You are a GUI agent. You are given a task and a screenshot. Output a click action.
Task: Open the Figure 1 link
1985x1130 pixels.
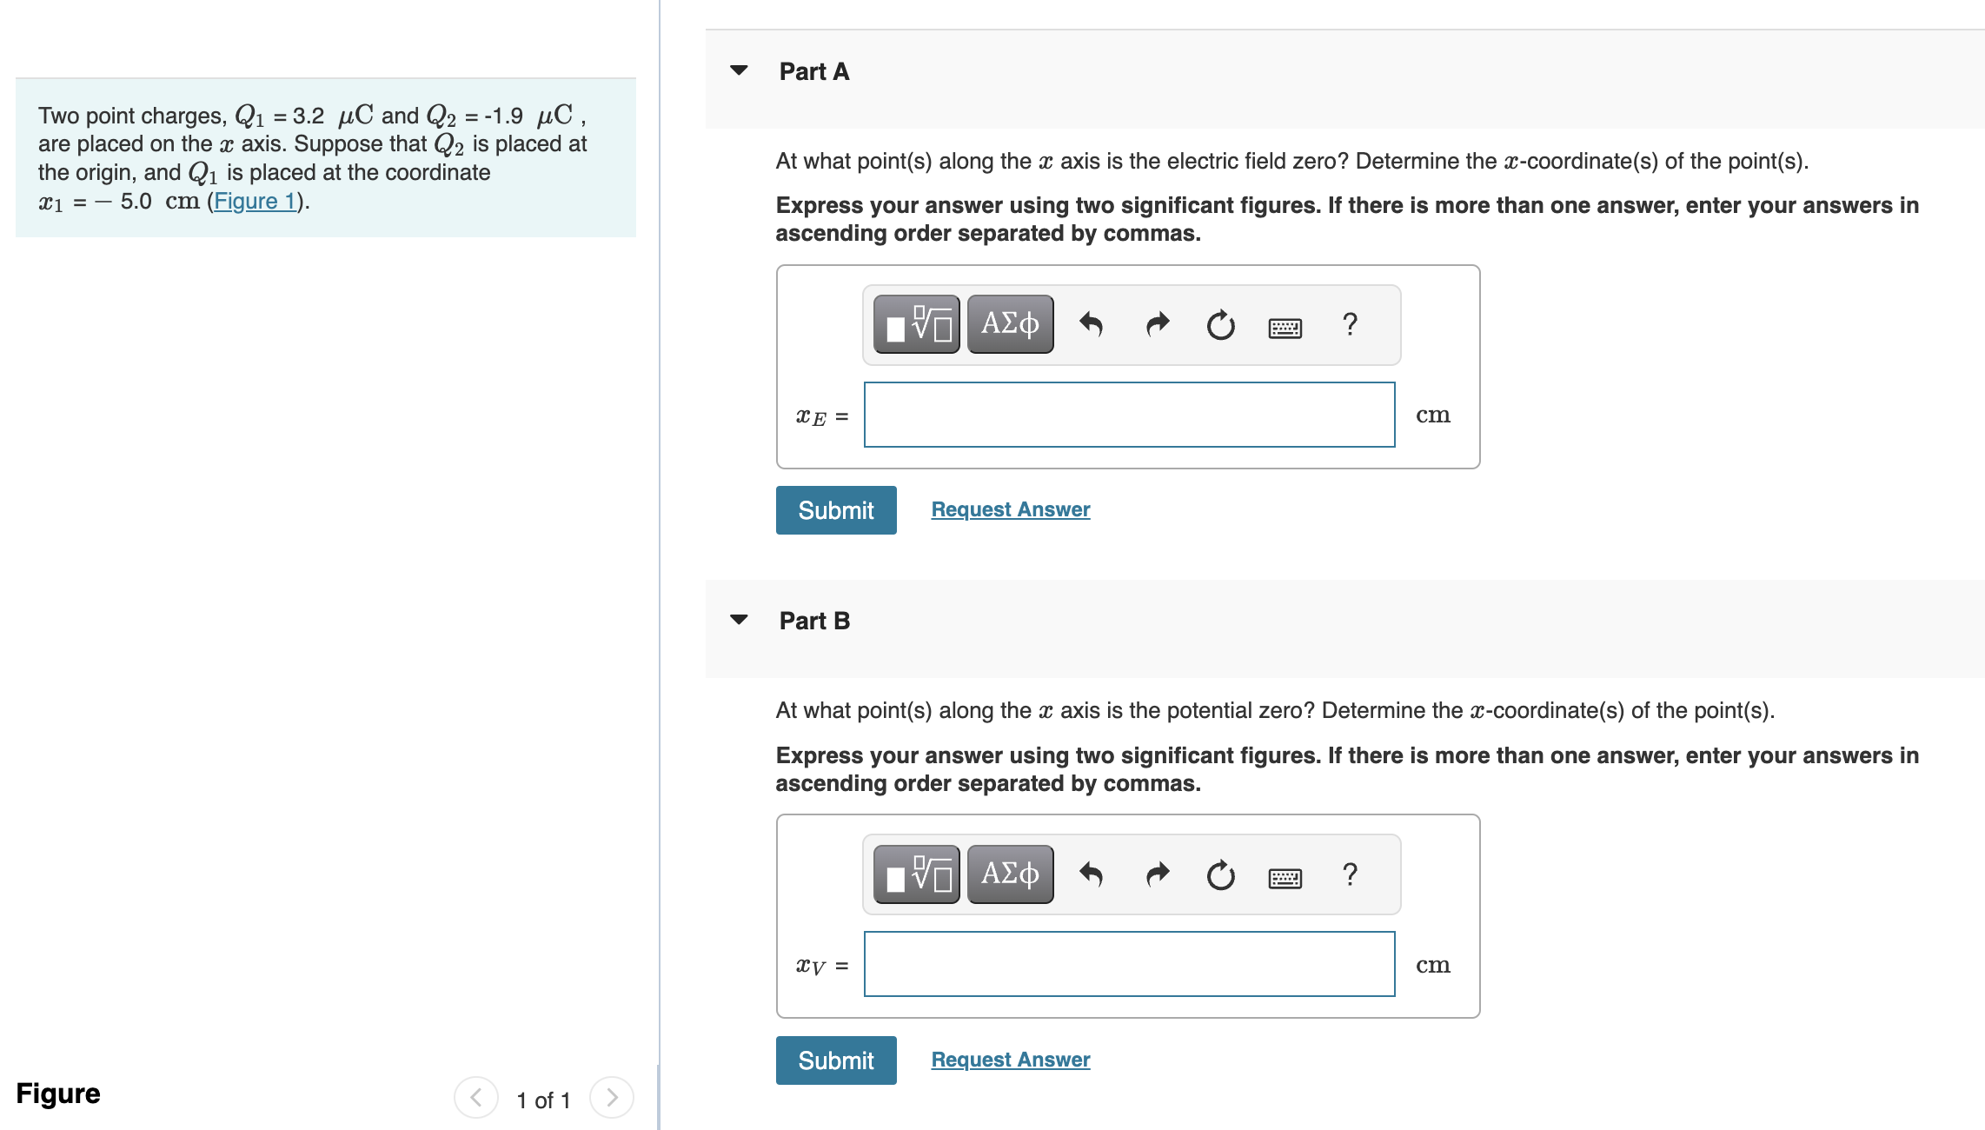[x=254, y=201]
